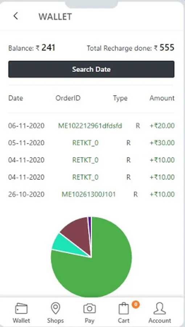This screenshot has width=185, height=327.
Task: Open order ME102212961dfdsfd link
Action: point(90,126)
